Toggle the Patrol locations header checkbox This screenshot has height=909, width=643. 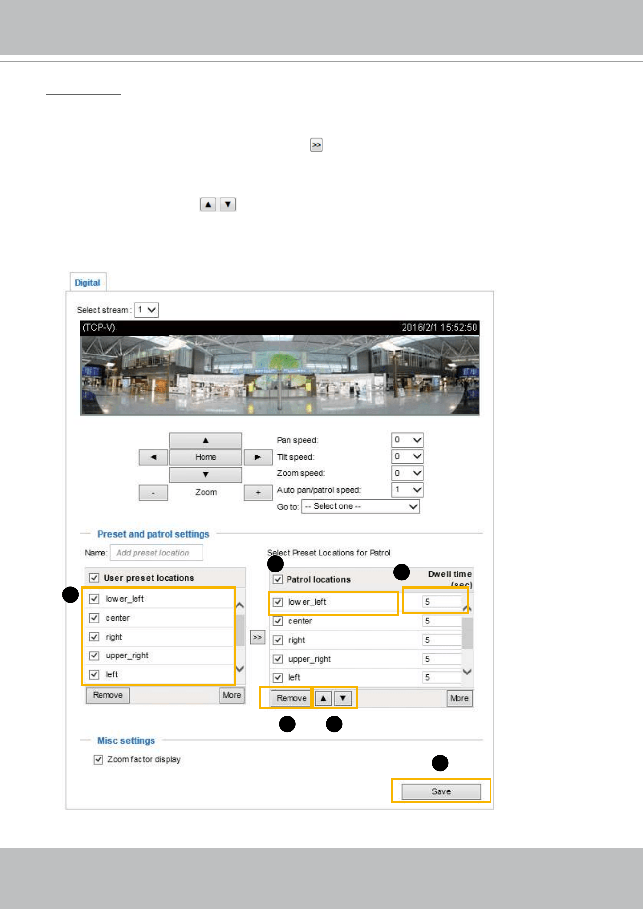point(278,579)
